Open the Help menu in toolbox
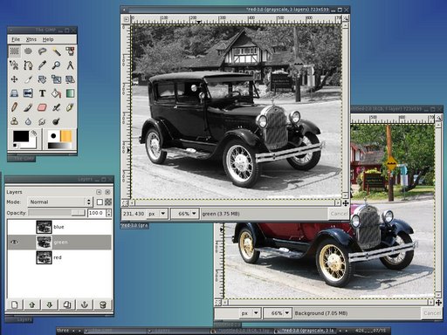Screen dimensions: 447x335 tap(48, 39)
